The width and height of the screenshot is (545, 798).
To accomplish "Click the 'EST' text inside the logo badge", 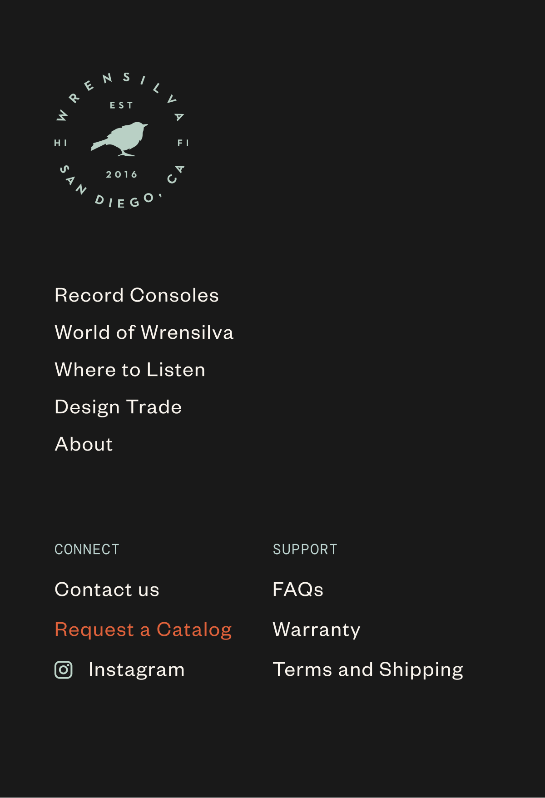I will tap(122, 105).
